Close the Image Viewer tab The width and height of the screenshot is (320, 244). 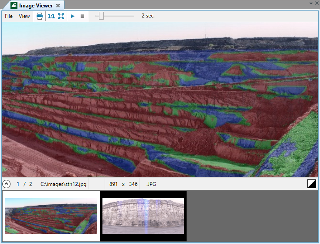click(x=58, y=6)
